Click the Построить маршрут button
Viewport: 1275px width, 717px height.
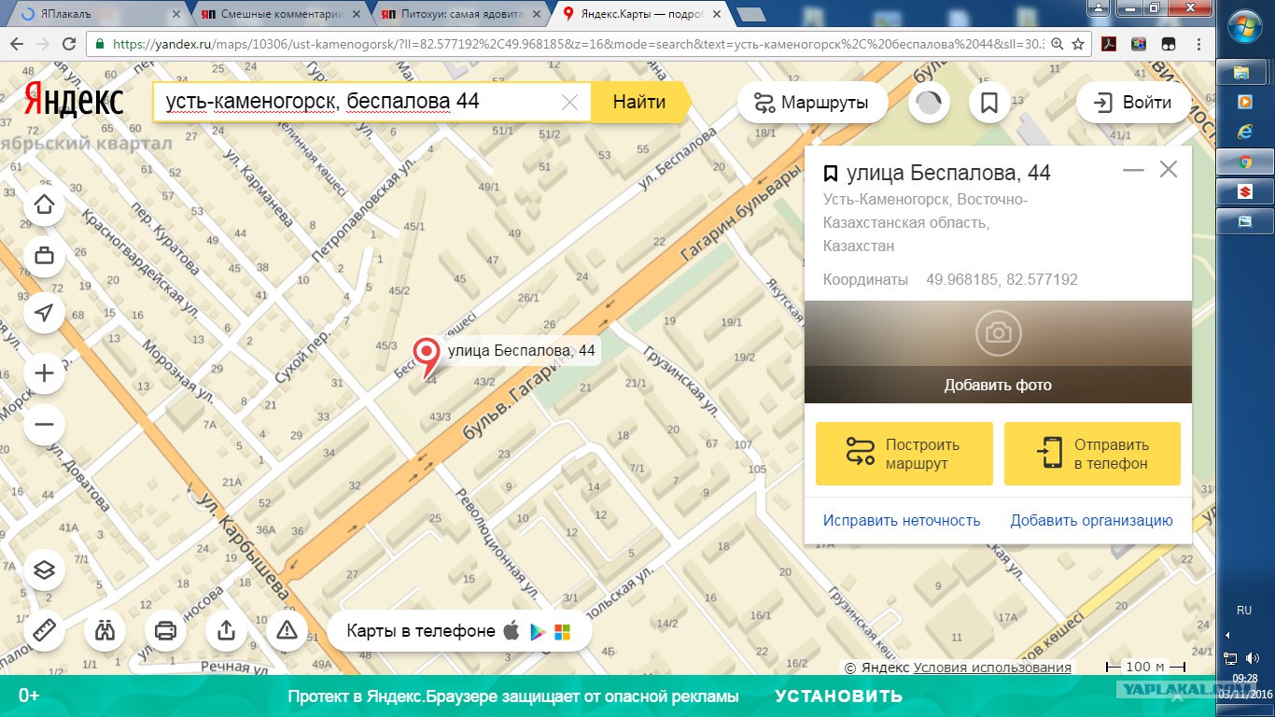pyautogui.click(x=904, y=454)
